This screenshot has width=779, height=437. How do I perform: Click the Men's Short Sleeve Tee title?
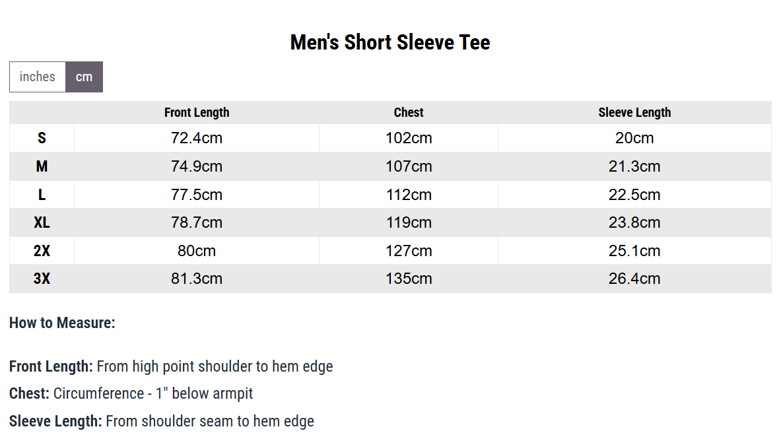click(x=390, y=42)
